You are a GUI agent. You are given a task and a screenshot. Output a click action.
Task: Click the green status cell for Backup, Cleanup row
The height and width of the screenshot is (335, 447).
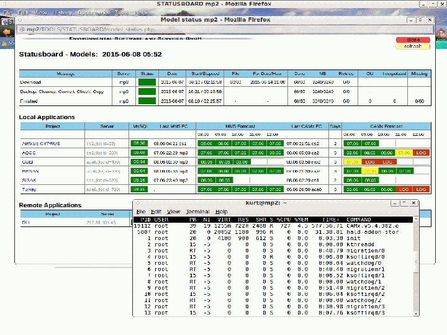pyautogui.click(x=147, y=91)
